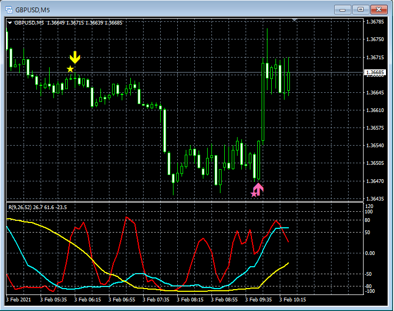Screen dimensions: 394x311
Task: Click price scale value 1.36645
Action: coord(375,93)
